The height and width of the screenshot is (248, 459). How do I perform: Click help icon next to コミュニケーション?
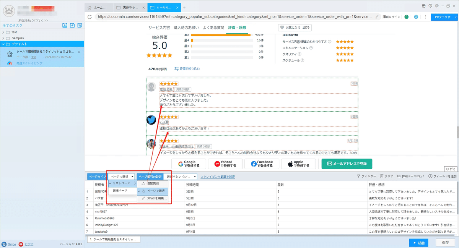[311, 48]
